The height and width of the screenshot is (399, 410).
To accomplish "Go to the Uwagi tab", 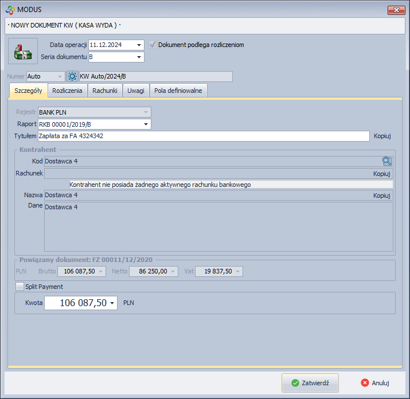I will click(x=136, y=91).
